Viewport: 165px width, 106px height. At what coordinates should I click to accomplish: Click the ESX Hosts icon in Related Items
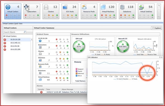40,60
